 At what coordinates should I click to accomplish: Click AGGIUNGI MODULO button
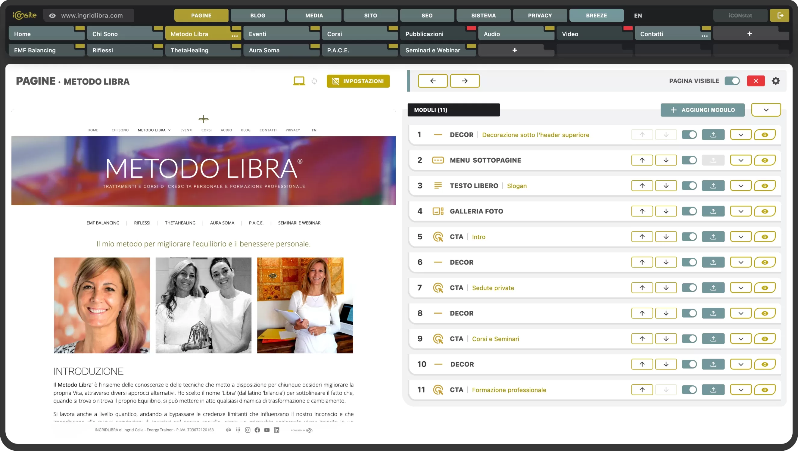(703, 110)
